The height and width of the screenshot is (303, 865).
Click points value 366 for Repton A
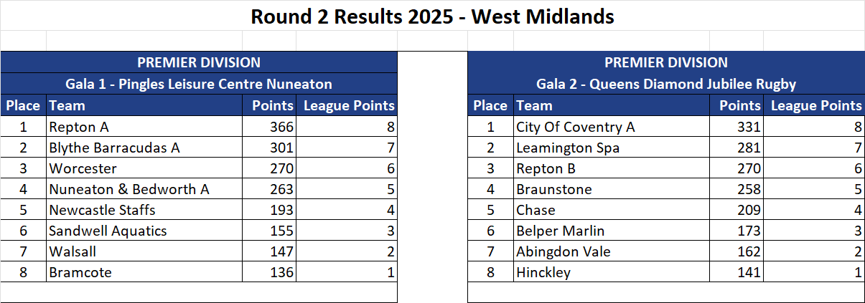tap(268, 127)
